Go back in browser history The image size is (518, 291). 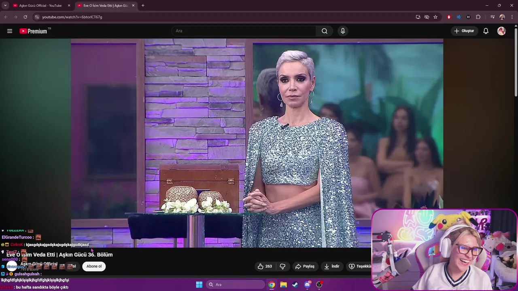[6, 17]
